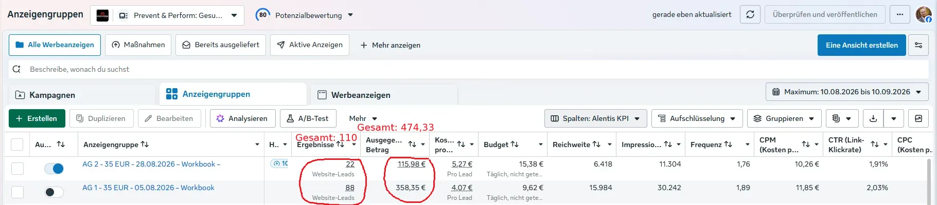This screenshot has width=937, height=205.
Task: Expand the Potenzialbewertung dropdown
Action: point(350,15)
